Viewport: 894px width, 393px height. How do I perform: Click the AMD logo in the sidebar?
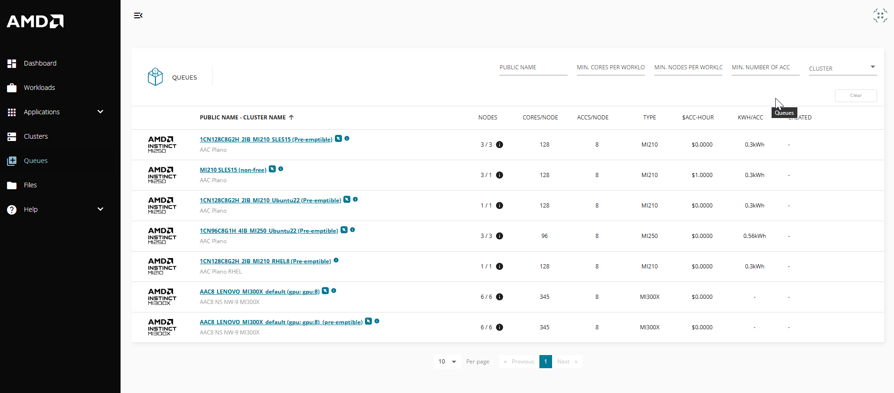(x=35, y=21)
